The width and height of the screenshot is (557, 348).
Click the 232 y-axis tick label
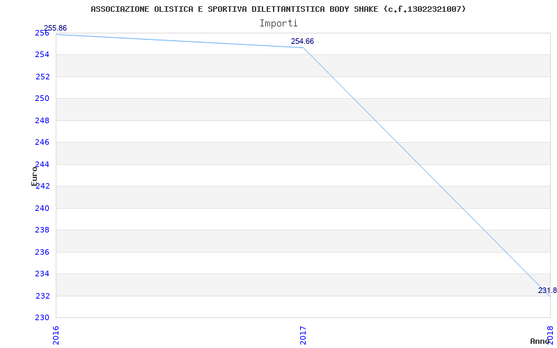[x=42, y=296]
